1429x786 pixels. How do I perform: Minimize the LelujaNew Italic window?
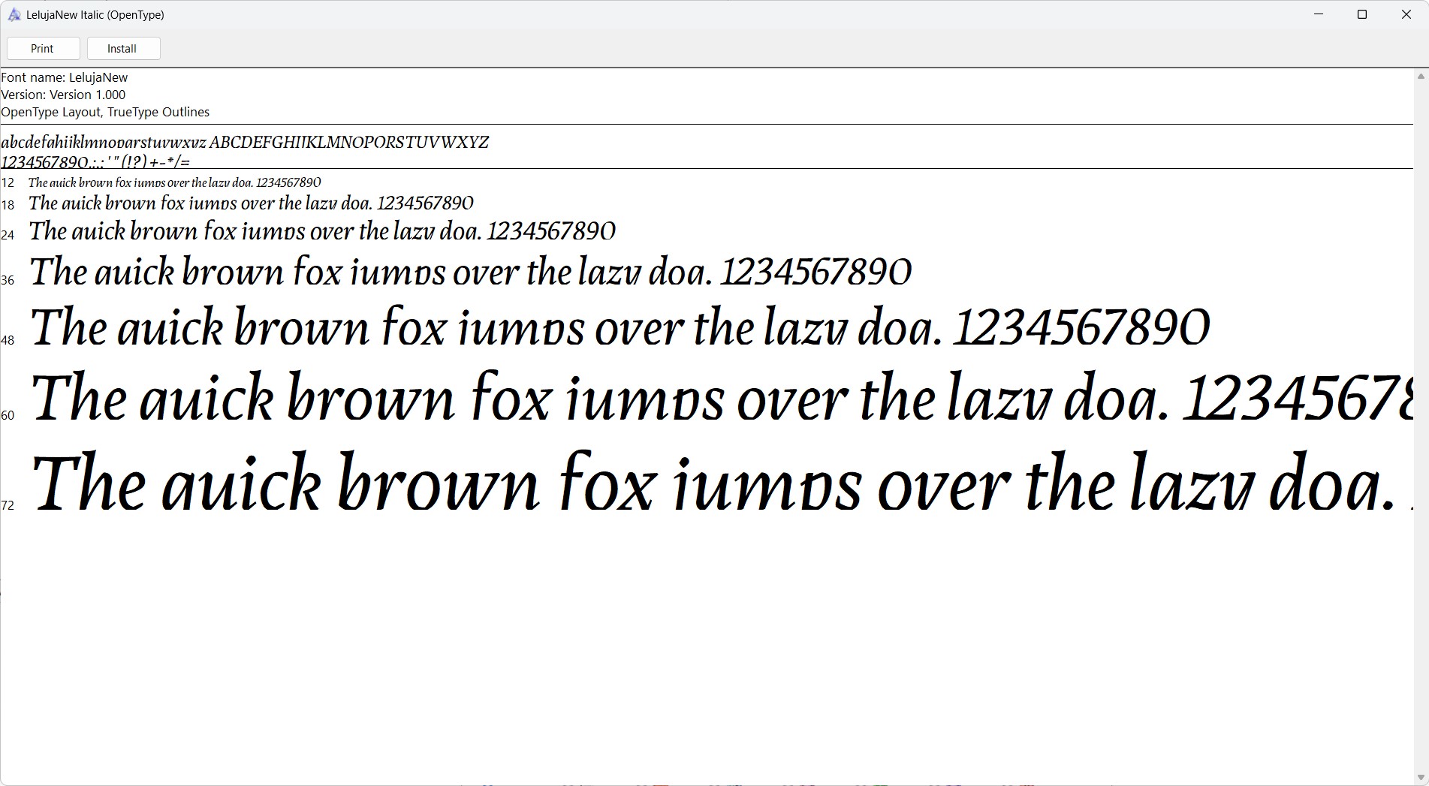click(x=1319, y=14)
